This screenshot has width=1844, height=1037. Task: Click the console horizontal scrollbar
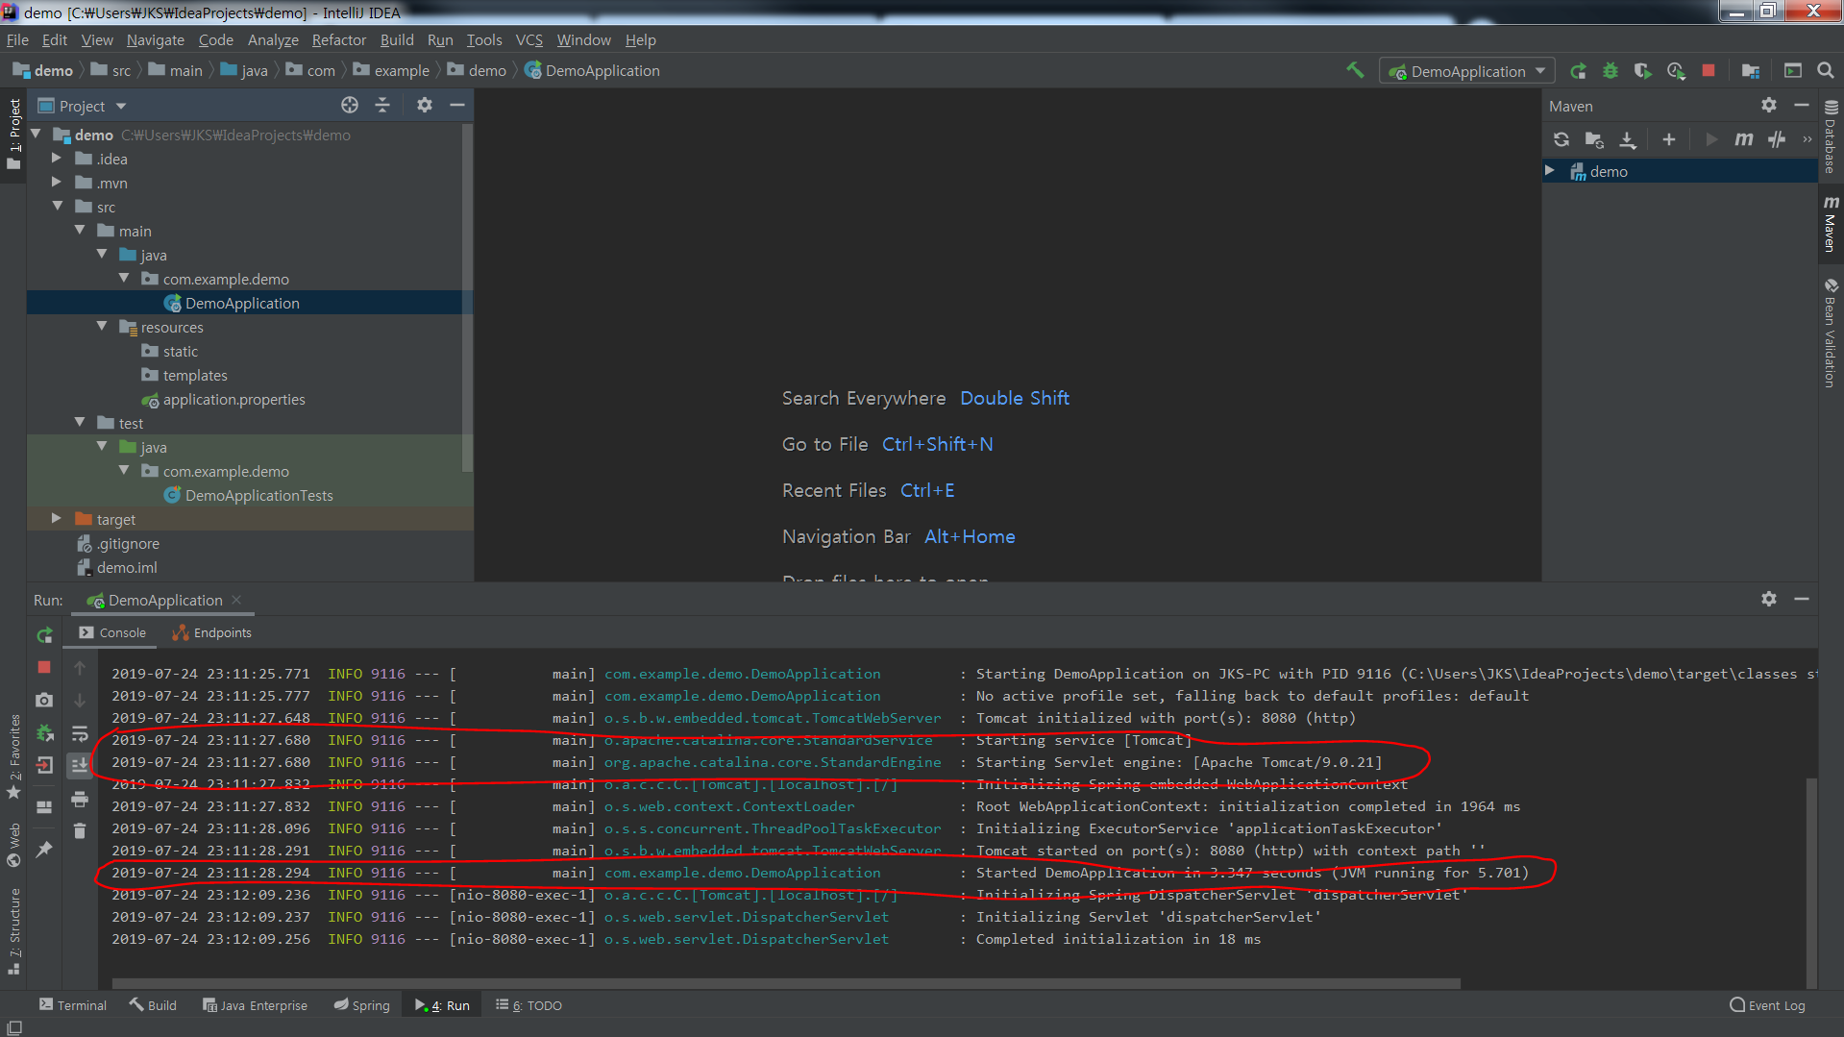[x=786, y=983]
